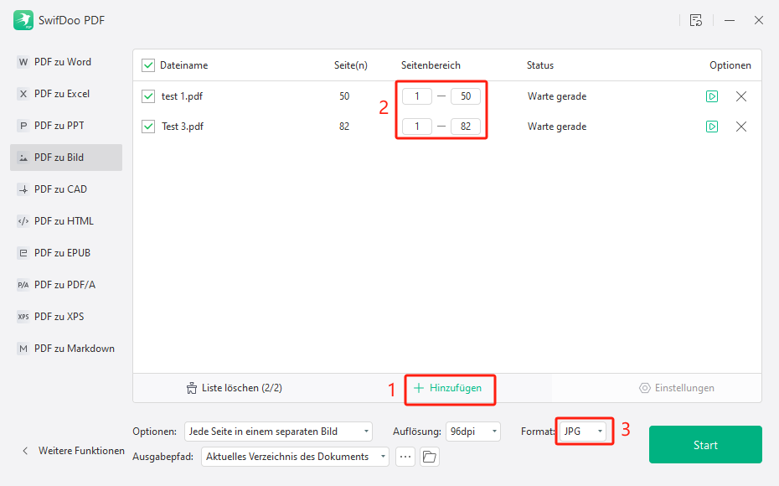Viewport: 779px width, 486px height.
Task: Browse output path with three-dots button
Action: point(405,457)
